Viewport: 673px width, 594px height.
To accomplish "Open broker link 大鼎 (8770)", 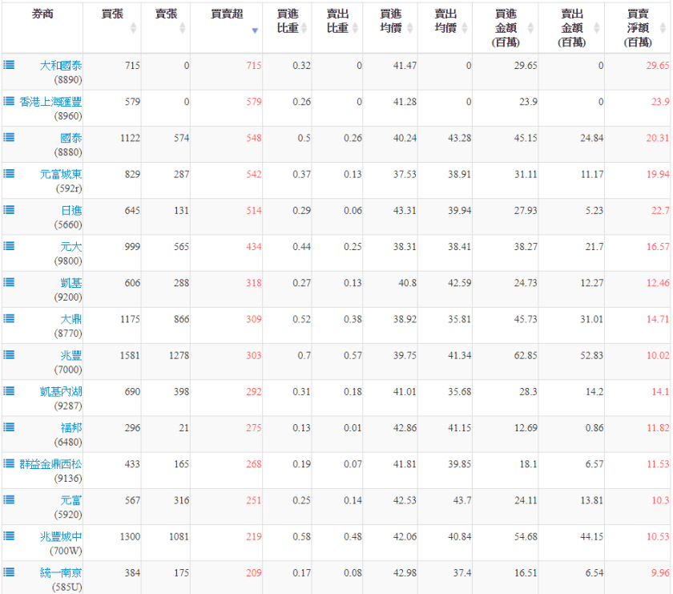I will point(71,319).
